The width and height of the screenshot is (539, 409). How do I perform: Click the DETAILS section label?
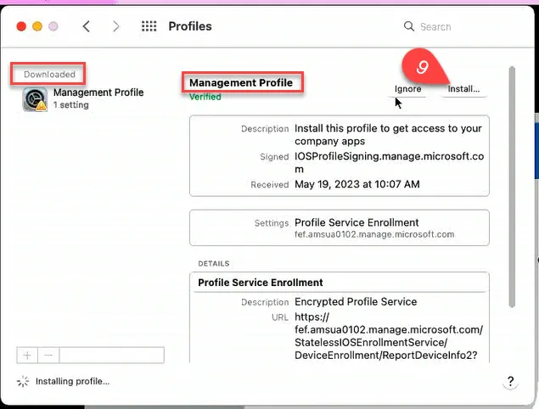213,264
